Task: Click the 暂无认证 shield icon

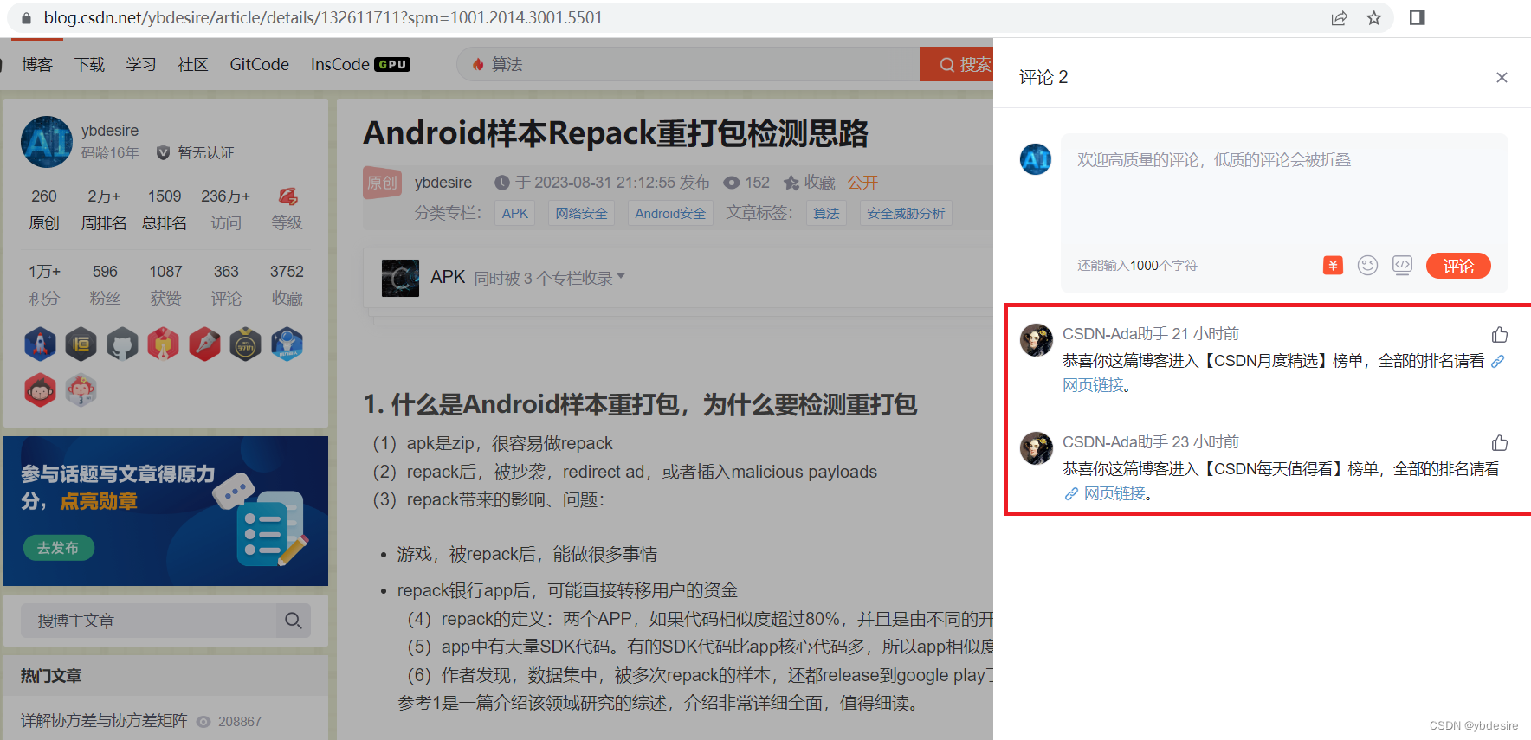Action: [x=163, y=153]
